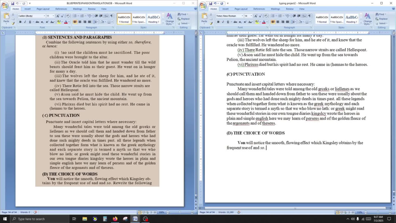The height and width of the screenshot is (223, 396).
Task: Open font size 11 dropdown
Action: (53, 16)
